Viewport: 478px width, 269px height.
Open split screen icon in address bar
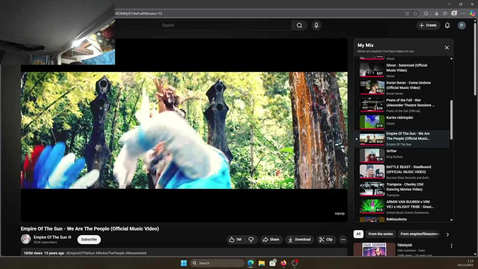[407, 13]
